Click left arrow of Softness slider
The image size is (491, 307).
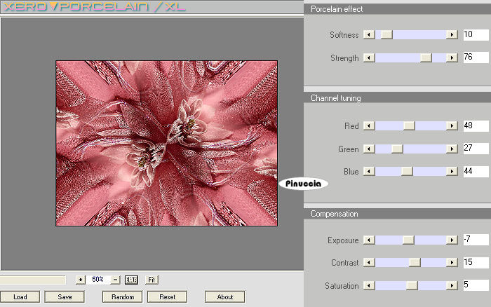click(369, 35)
